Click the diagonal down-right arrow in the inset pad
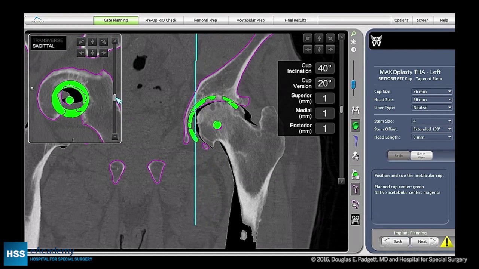The height and width of the screenshot is (269, 479). pos(103,42)
